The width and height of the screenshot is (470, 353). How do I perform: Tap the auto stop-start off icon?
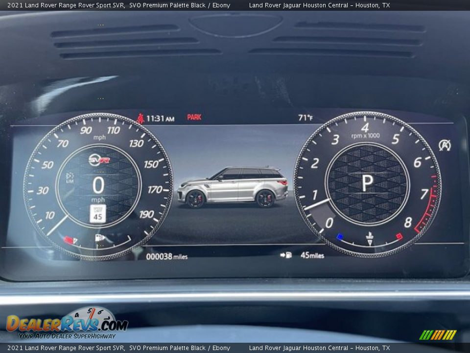click(445, 145)
